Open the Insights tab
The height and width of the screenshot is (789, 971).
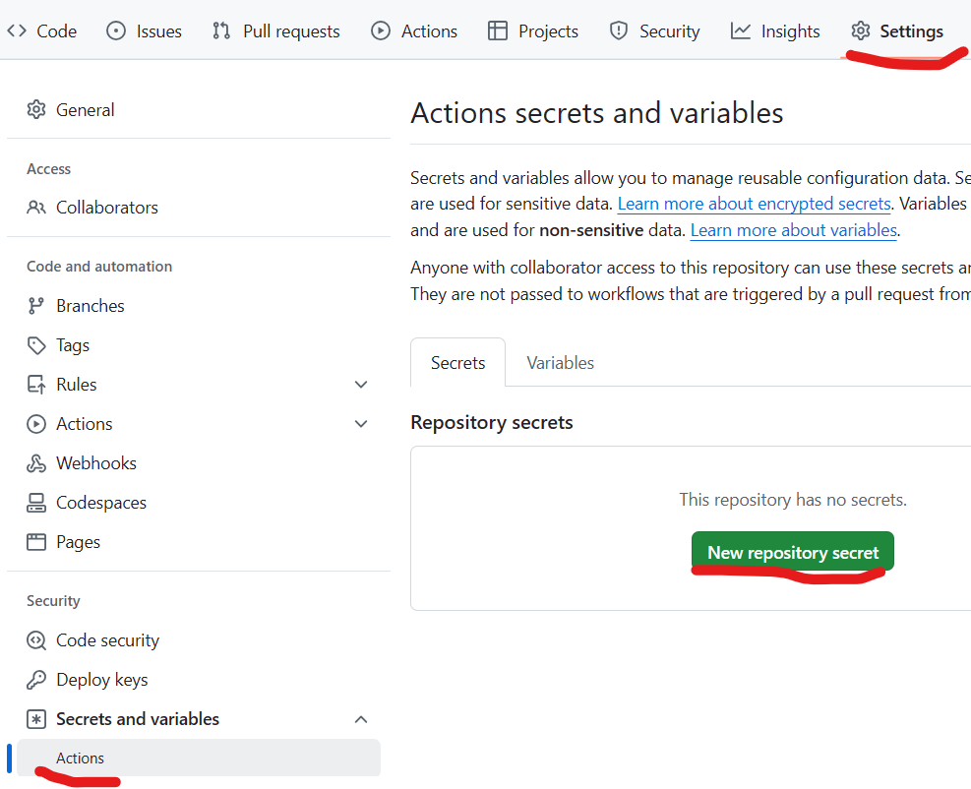click(775, 30)
